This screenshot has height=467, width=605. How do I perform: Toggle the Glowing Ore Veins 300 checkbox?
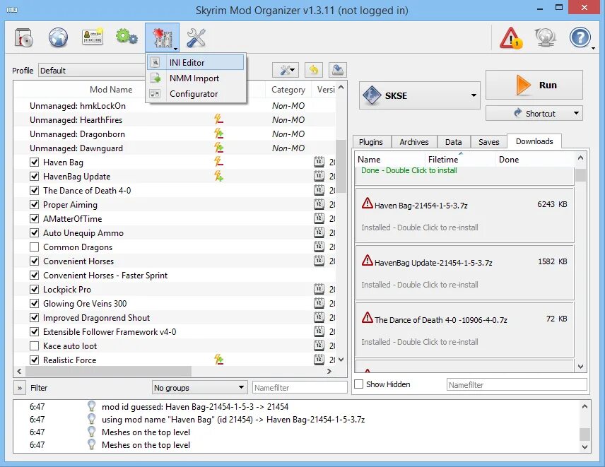[35, 304]
